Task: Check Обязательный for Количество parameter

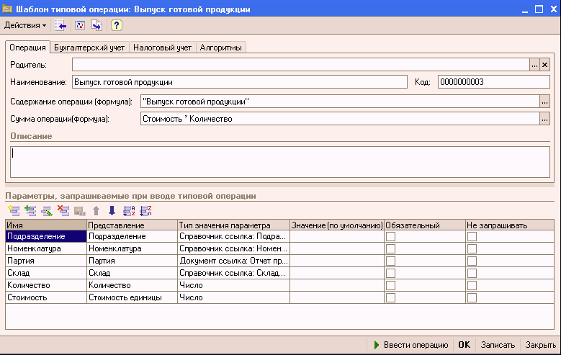Action: [390, 285]
